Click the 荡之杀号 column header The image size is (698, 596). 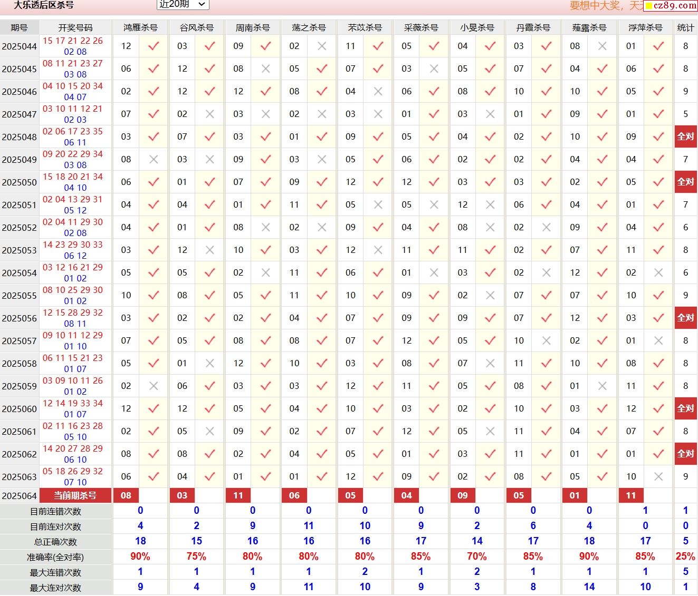pos(309,28)
